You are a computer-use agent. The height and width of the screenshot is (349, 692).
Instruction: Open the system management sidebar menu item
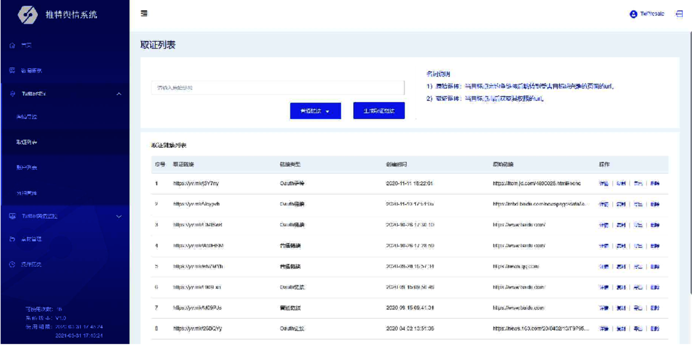(x=32, y=239)
